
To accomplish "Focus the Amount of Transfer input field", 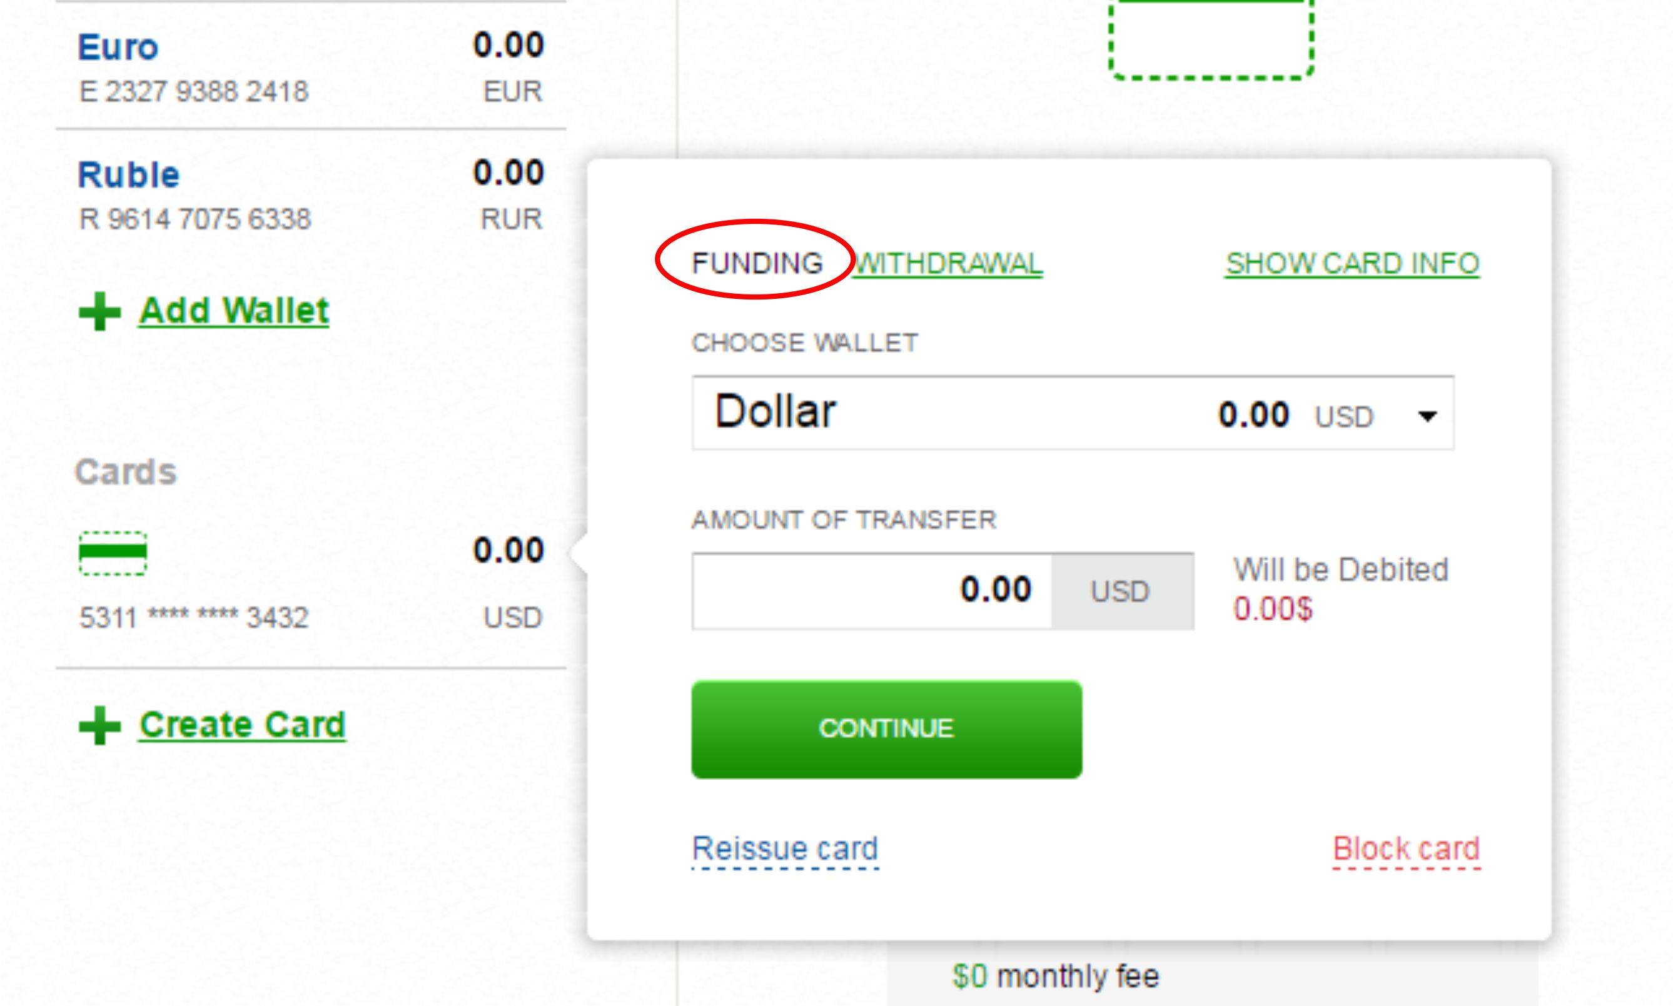I will [872, 591].
